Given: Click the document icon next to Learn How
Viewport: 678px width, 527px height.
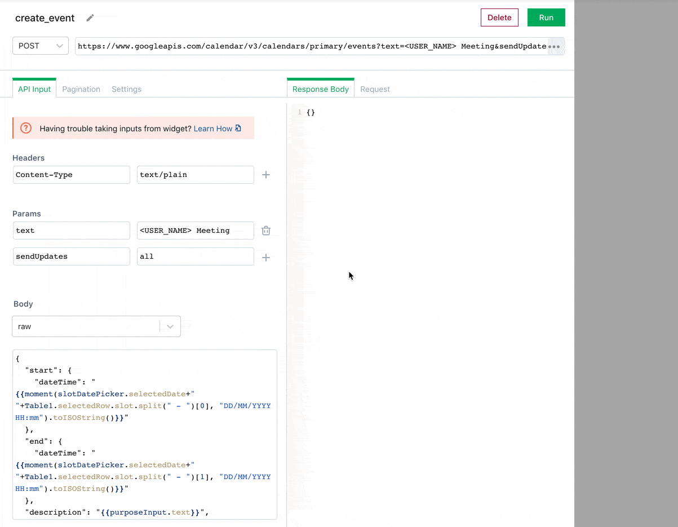Looking at the screenshot, I should pyautogui.click(x=238, y=129).
